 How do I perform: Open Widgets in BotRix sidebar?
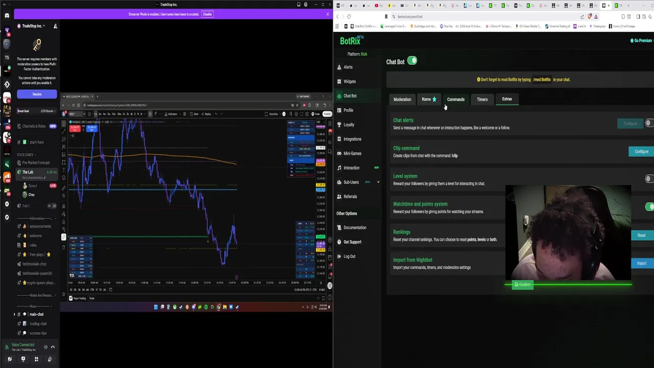[x=349, y=81]
